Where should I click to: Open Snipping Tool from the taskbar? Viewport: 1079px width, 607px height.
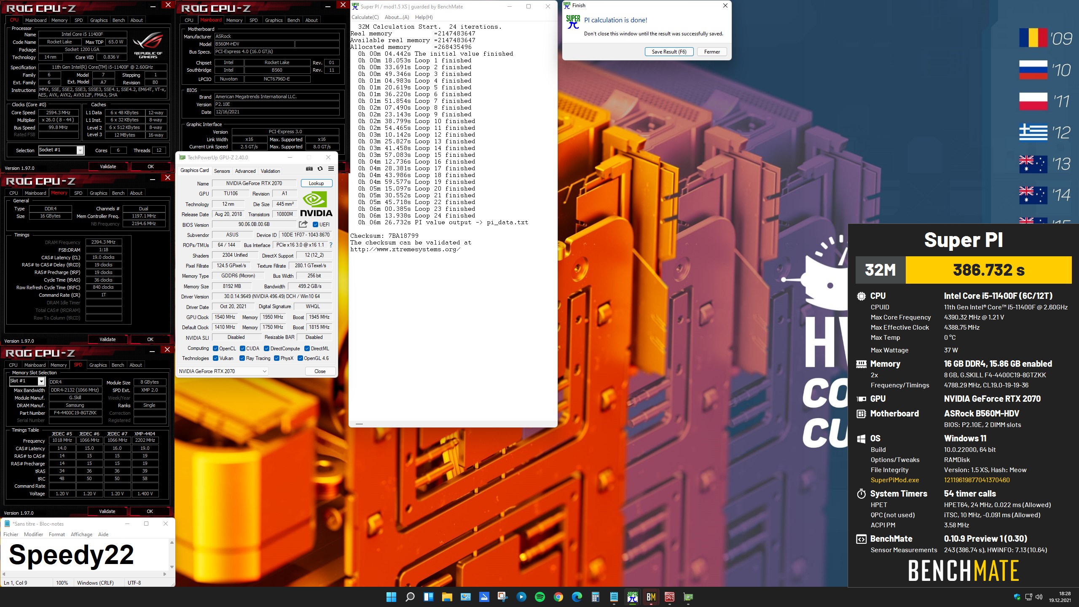pyautogui.click(x=502, y=597)
